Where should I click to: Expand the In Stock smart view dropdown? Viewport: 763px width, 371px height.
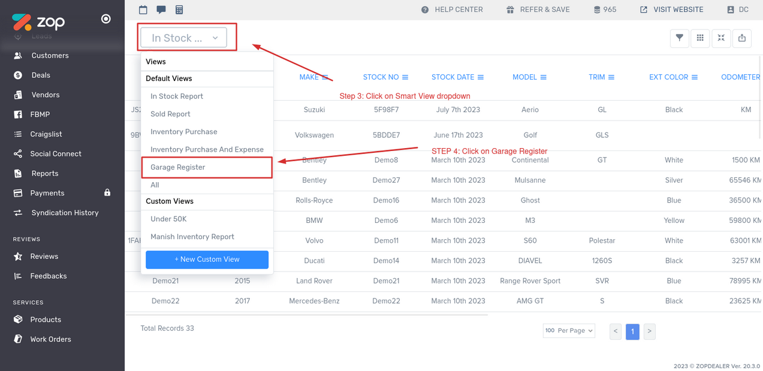tap(184, 38)
